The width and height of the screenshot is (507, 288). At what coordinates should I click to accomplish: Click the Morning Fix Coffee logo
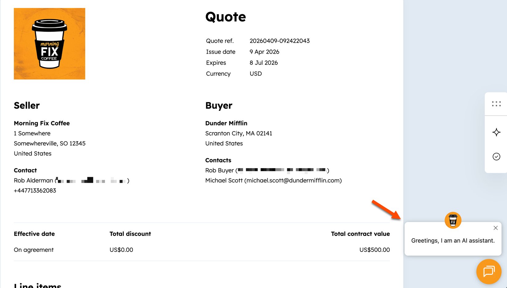[50, 44]
